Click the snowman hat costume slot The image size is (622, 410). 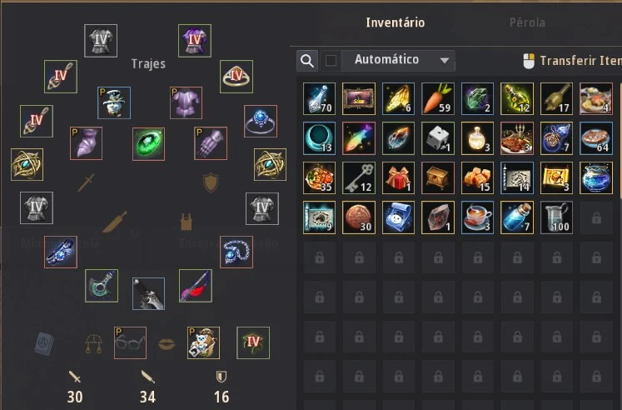[114, 102]
